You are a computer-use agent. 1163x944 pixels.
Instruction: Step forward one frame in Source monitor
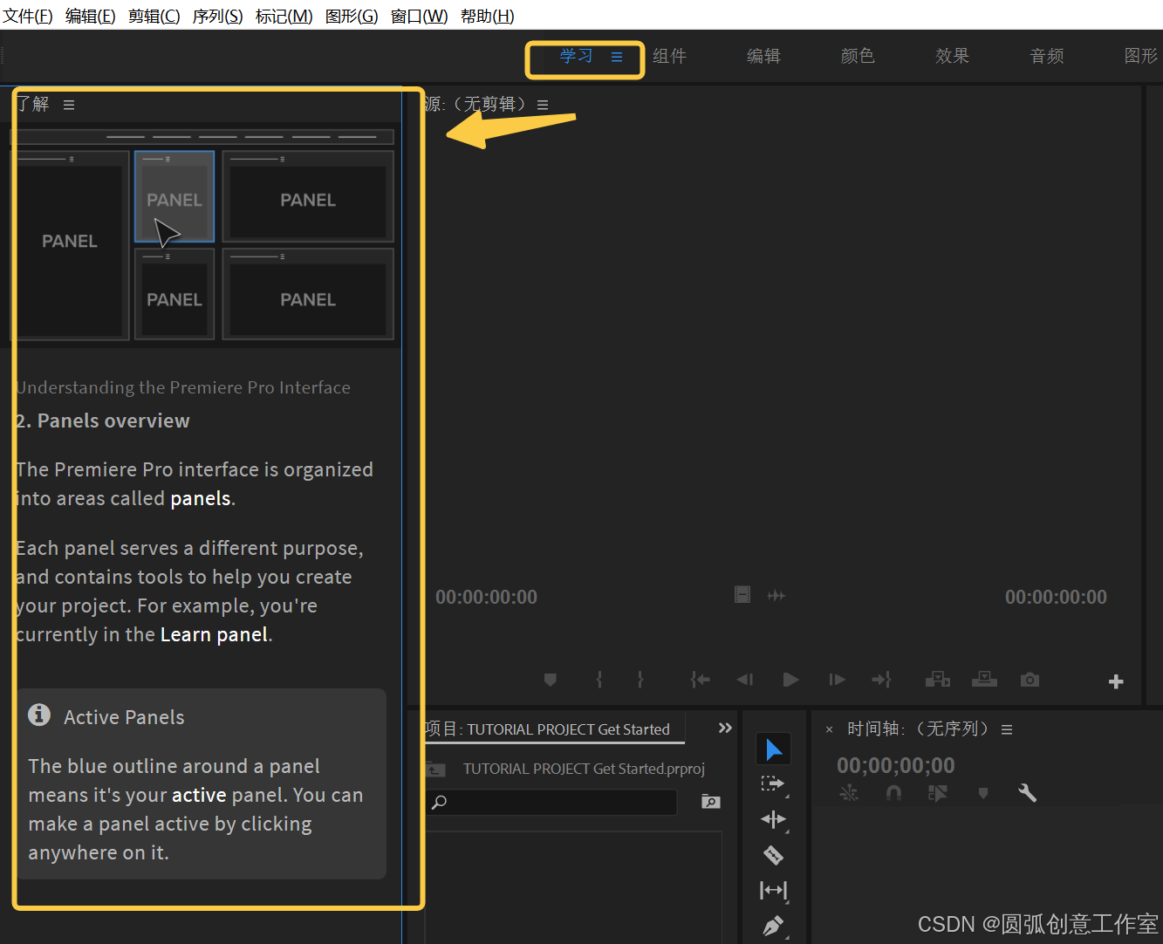click(x=837, y=680)
